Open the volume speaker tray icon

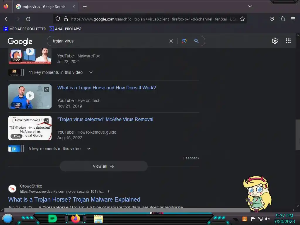point(267,219)
